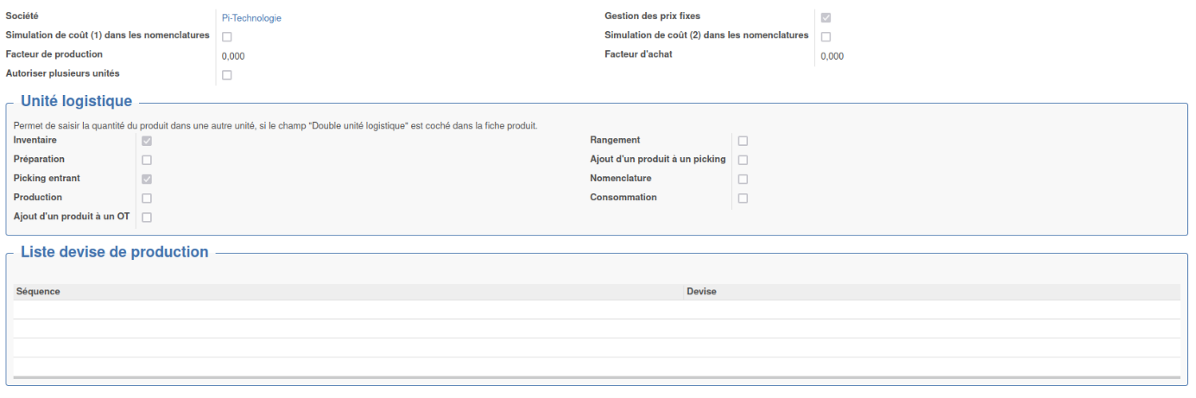Sort list by Devise column header
The image size is (1196, 398).
pos(932,292)
